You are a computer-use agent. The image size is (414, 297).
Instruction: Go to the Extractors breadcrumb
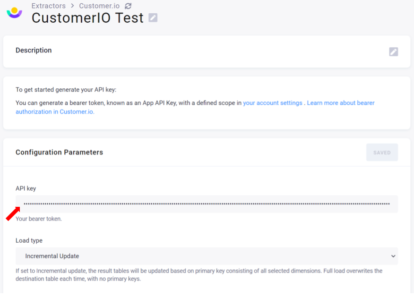coord(49,6)
